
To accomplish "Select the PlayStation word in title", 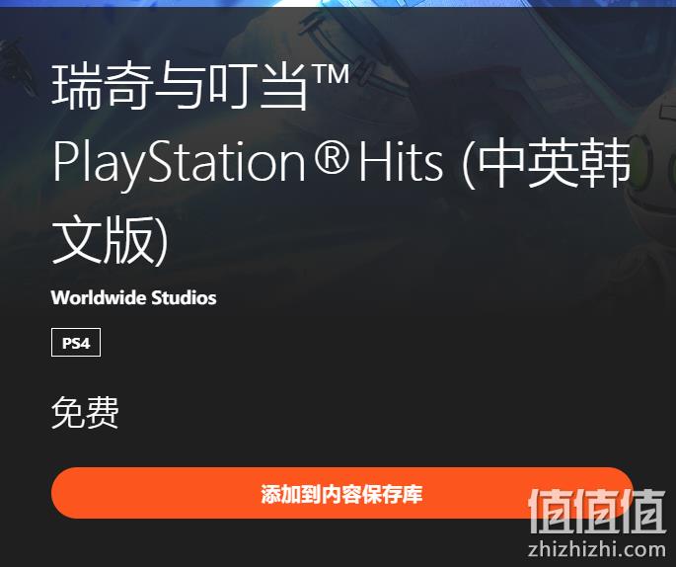I will tap(180, 164).
